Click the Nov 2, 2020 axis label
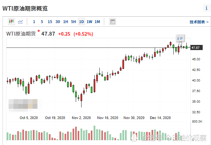Image resolution: width=211 pixels, height=145 pixels. [x=81, y=118]
